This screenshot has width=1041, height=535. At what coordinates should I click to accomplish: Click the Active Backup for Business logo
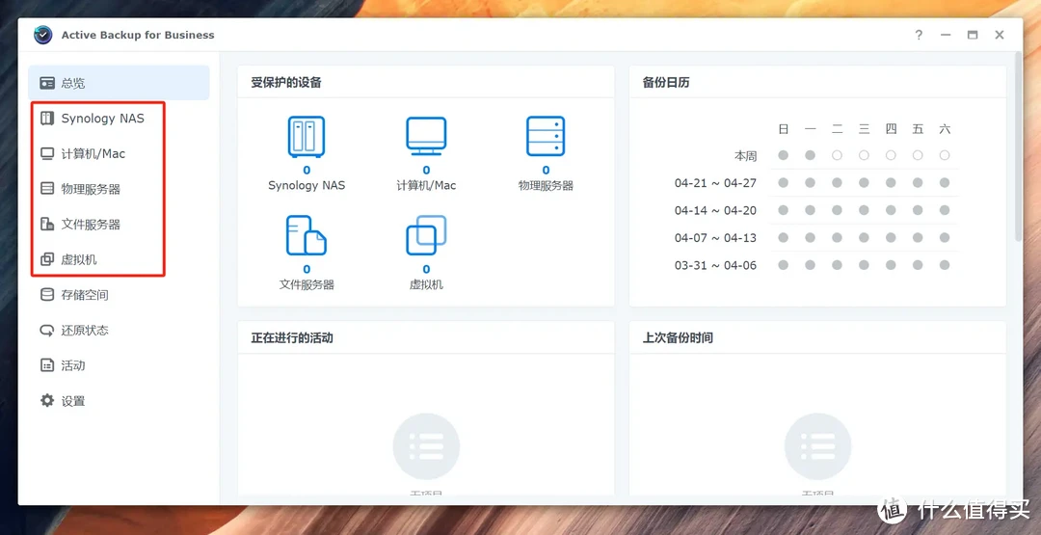43,36
